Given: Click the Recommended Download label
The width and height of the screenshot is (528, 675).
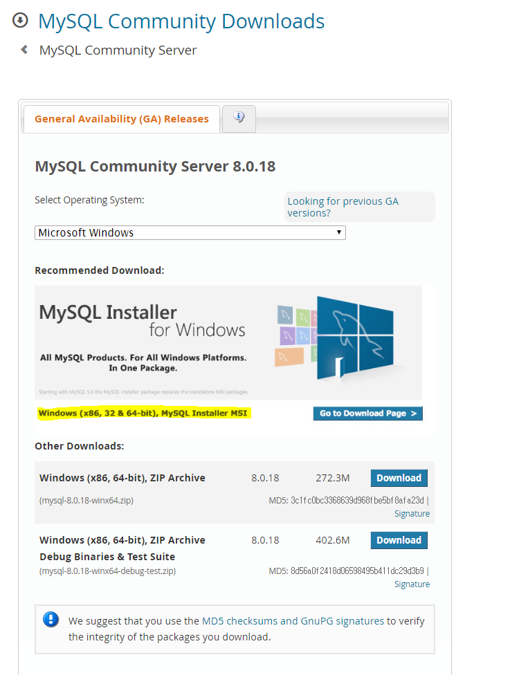Looking at the screenshot, I should 100,270.
